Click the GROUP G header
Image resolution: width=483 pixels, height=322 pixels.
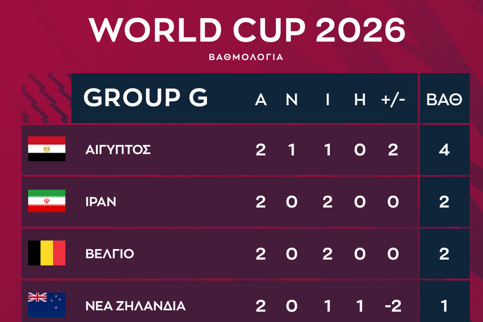click(x=145, y=98)
